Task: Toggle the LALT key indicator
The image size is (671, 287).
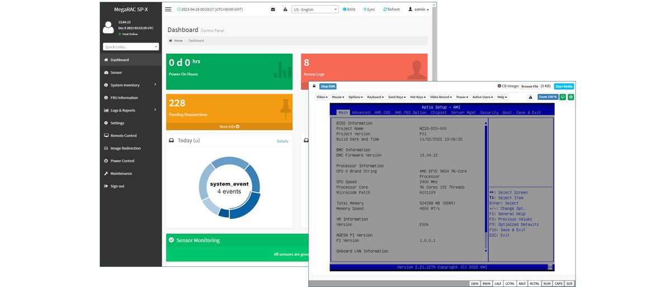Action: pos(498,284)
